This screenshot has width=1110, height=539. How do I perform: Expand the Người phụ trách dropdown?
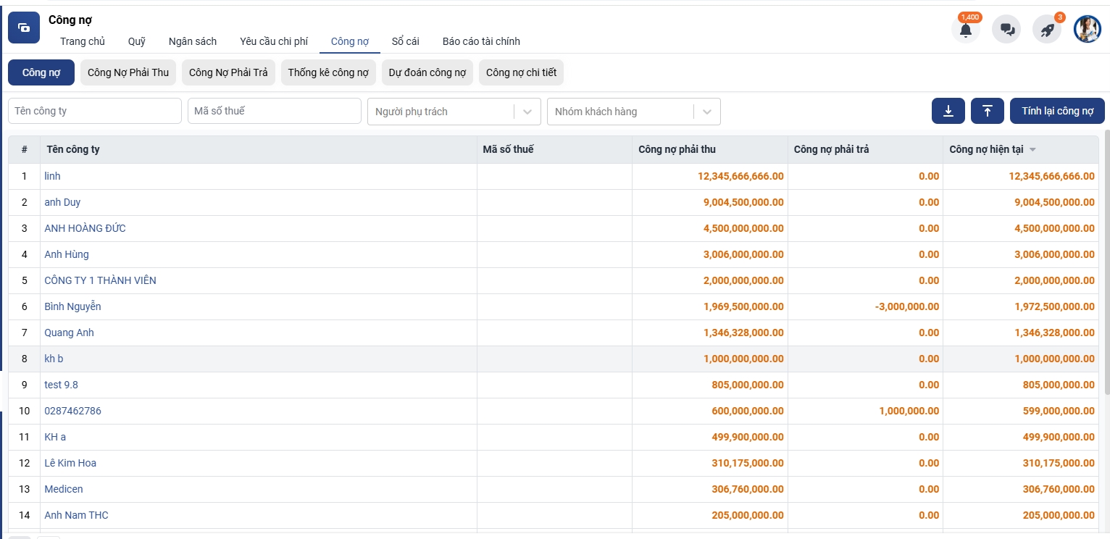[527, 112]
